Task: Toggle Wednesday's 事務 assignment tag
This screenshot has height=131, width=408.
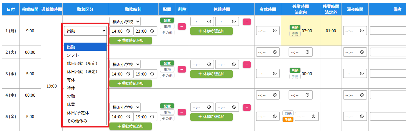Action: tap(167, 69)
